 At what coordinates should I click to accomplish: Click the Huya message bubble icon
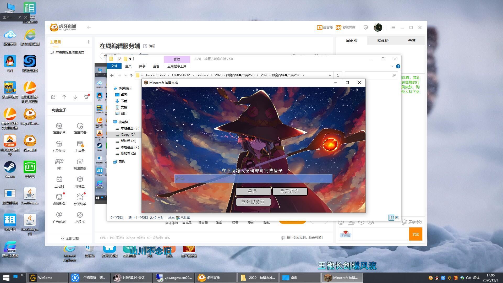tap(366, 28)
